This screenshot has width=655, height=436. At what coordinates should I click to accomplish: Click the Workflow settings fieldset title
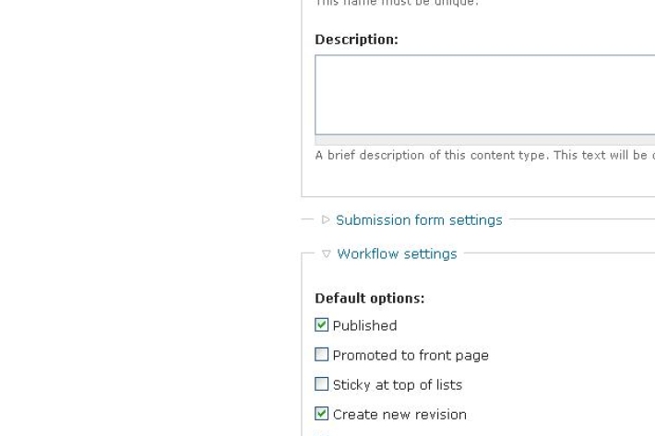point(397,254)
